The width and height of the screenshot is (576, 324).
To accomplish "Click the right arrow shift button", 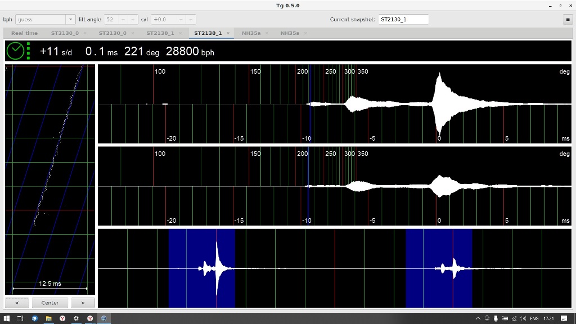I will point(83,303).
